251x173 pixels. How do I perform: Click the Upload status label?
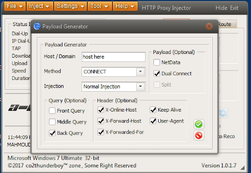coord(19,63)
